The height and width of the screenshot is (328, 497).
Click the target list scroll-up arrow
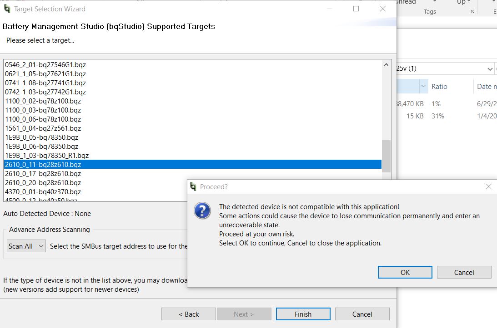point(386,65)
